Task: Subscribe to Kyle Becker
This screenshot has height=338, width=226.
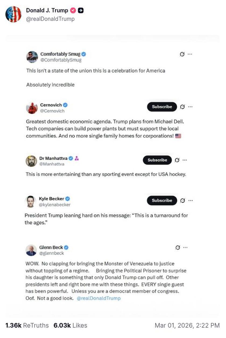Action: [x=162, y=200]
